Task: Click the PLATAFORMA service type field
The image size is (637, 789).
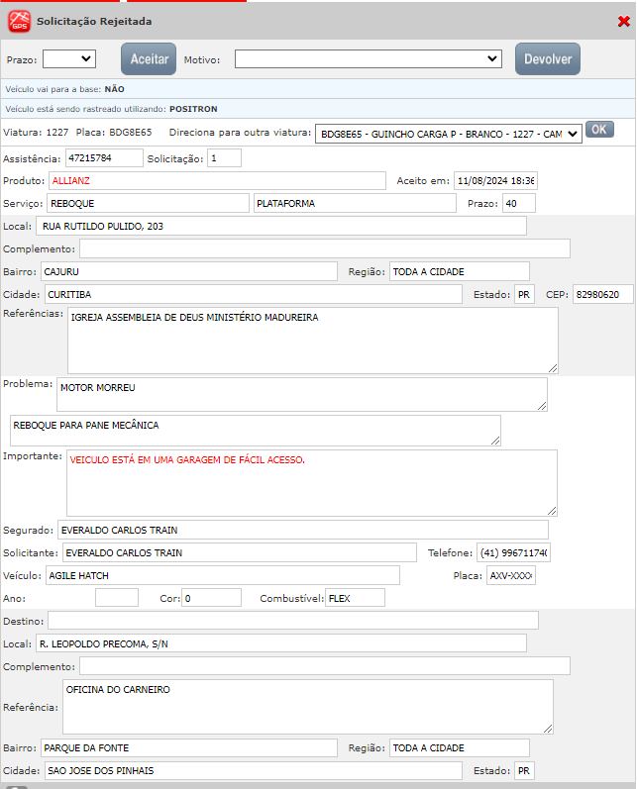Action: pos(355,203)
